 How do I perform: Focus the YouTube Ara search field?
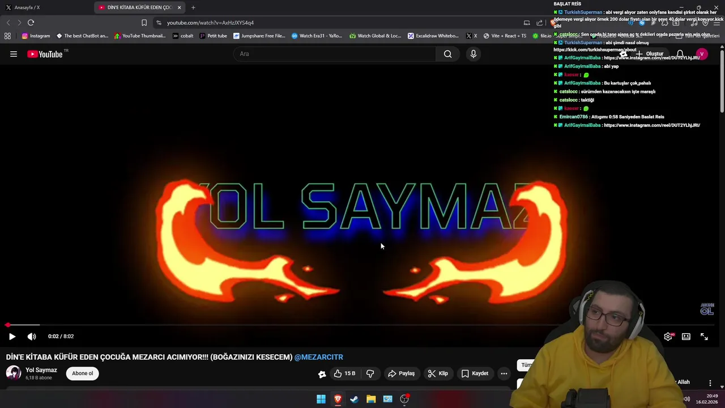tap(334, 54)
